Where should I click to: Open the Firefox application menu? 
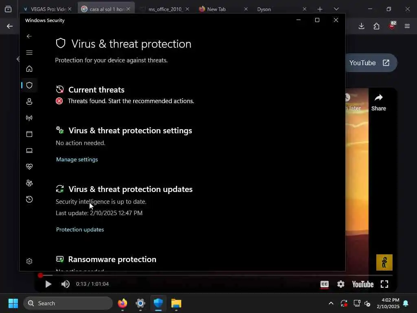(x=407, y=26)
